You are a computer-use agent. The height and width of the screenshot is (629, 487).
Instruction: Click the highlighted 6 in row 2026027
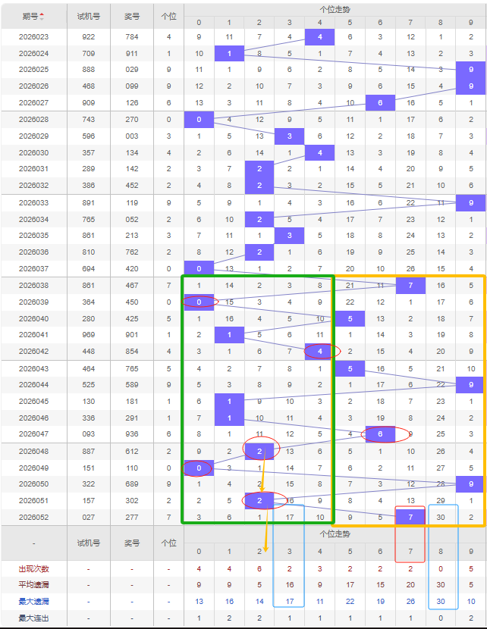[380, 103]
